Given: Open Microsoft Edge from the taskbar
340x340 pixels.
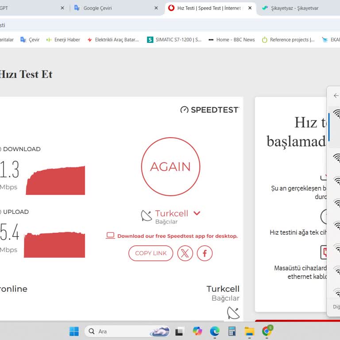Looking at the screenshot, I should point(215,331).
